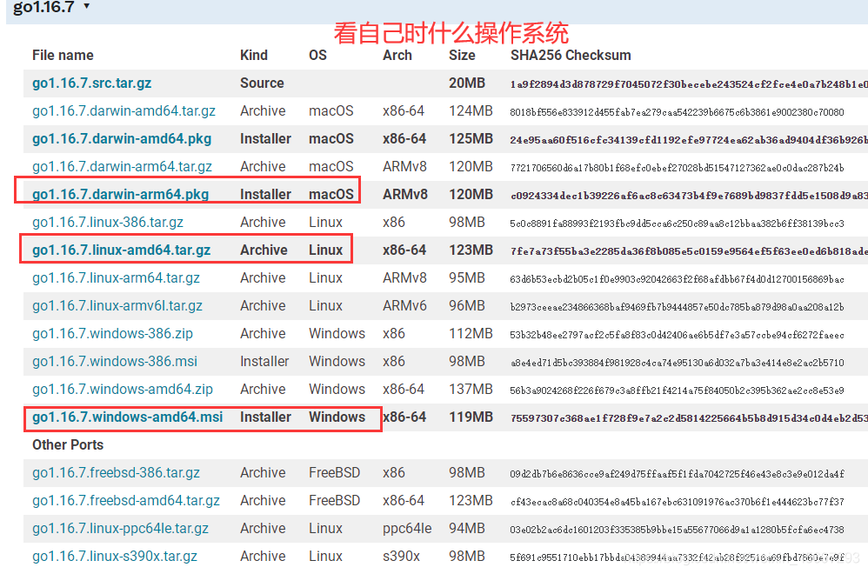
Task: Click the Kind column header
Action: point(254,56)
